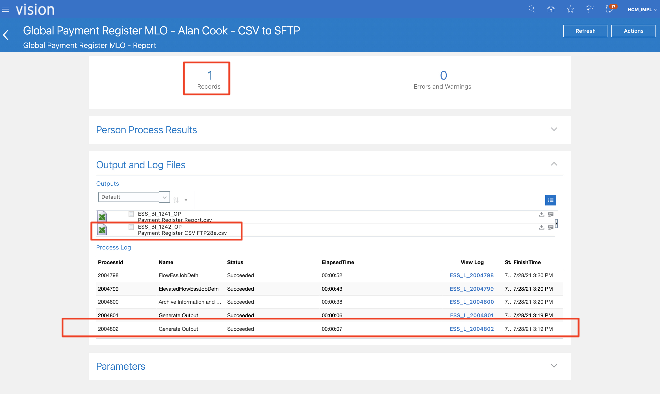Download the ESS_BI_1242_OP output file

pyautogui.click(x=541, y=227)
